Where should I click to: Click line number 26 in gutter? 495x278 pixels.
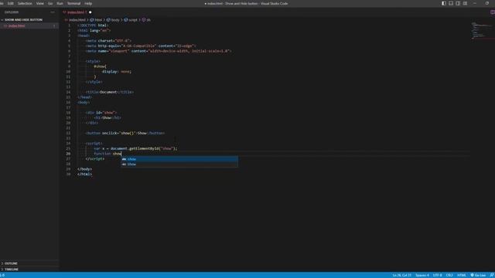[x=68, y=154]
